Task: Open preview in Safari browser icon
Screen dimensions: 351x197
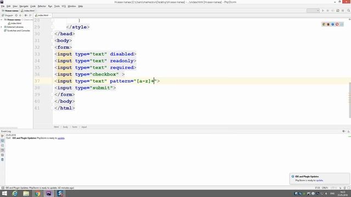Action: pos(333,24)
